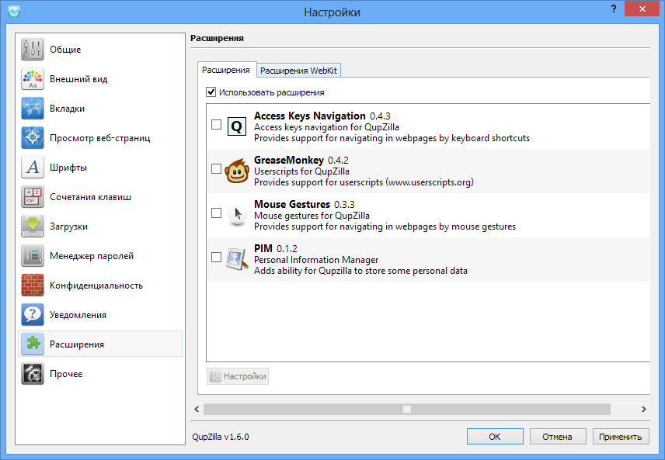Select the Просмотр веб-страниц label
This screenshot has height=460, width=665.
(99, 138)
